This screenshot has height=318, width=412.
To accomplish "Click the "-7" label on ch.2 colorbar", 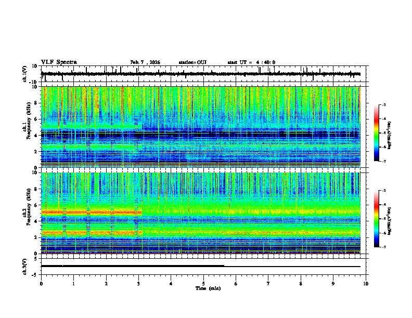I will [383, 247].
